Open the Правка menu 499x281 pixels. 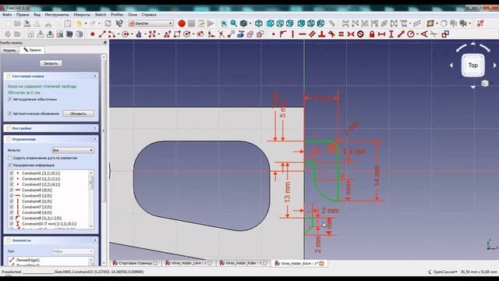coord(23,15)
